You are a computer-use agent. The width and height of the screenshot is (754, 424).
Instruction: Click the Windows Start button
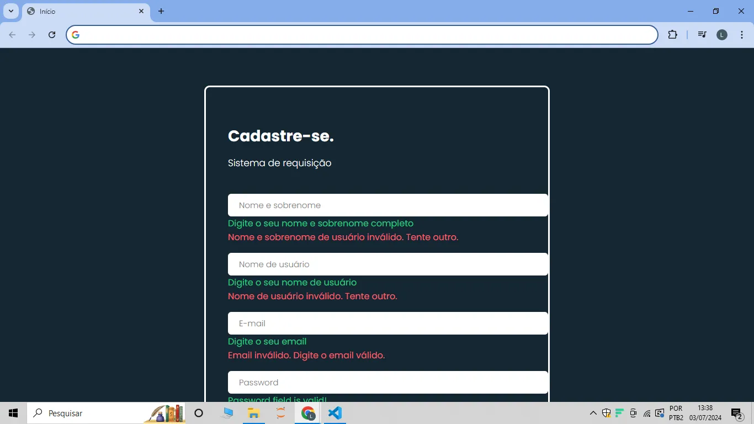pyautogui.click(x=13, y=413)
